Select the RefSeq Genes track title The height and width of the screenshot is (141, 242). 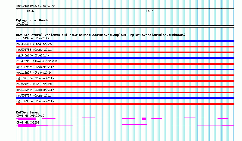point(27,112)
